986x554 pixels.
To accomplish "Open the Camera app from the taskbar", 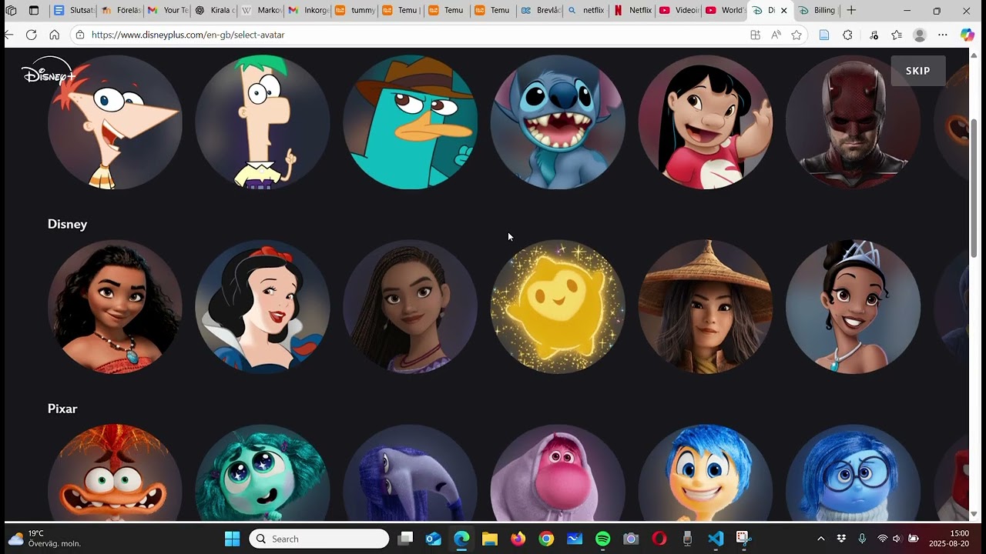I will click(631, 539).
